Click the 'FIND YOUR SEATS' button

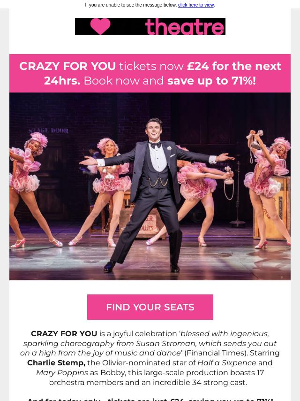(150, 307)
